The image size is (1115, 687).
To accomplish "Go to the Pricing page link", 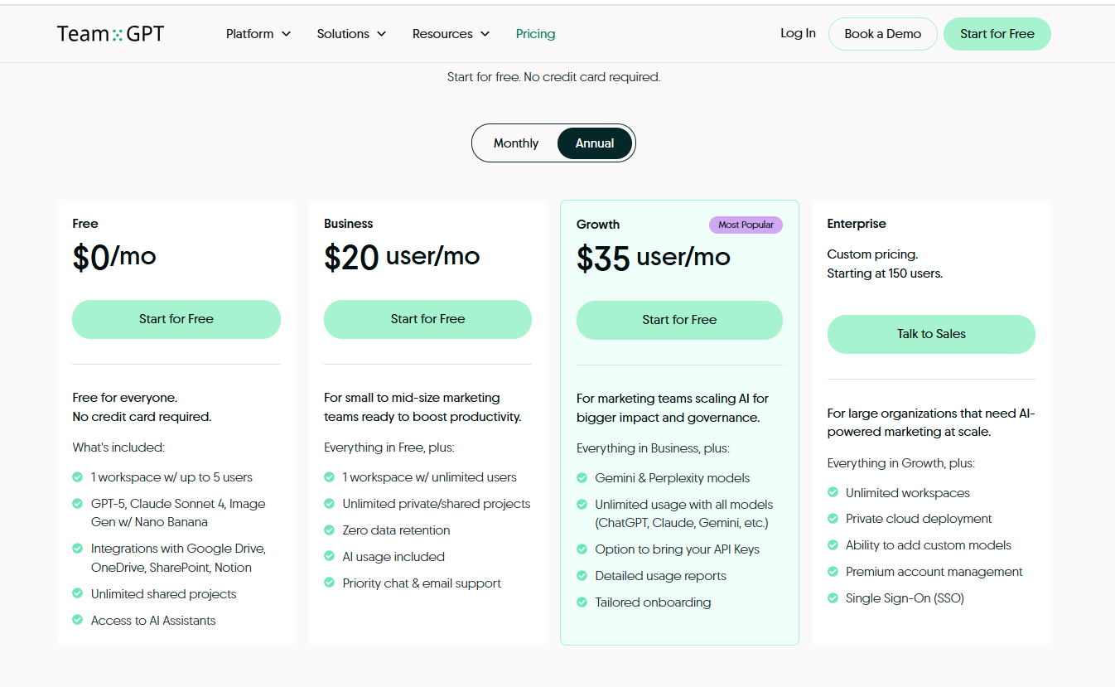I will [535, 34].
